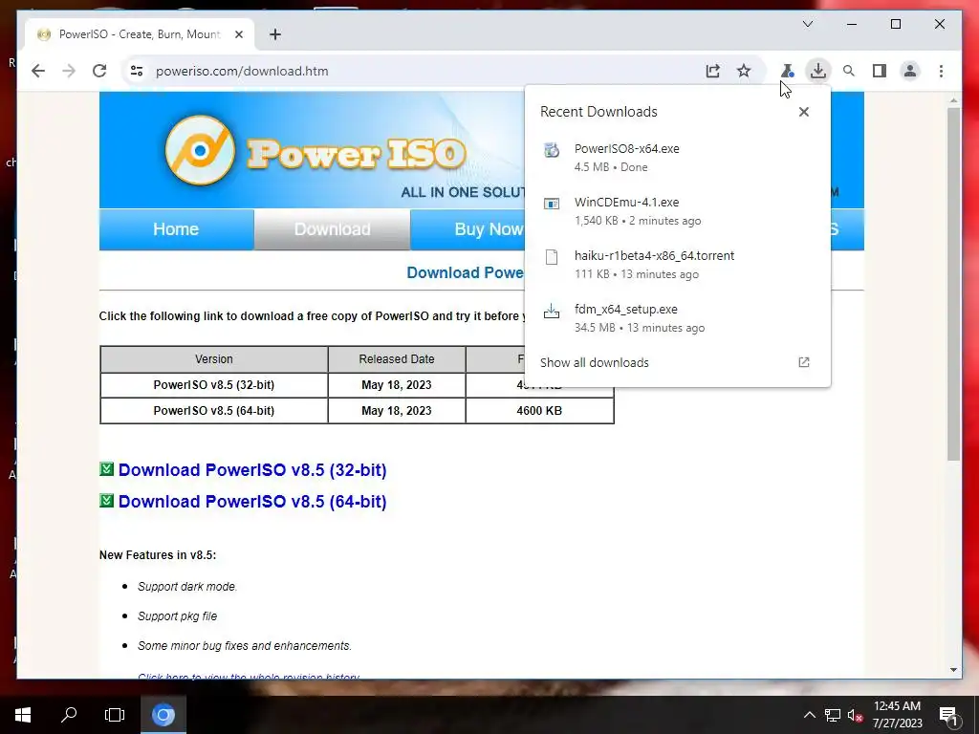Reload the PowerISO download page
The image size is (979, 734).
coord(99,71)
